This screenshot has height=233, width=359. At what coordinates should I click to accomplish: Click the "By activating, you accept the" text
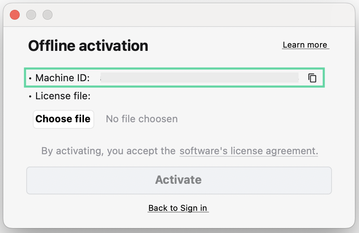coord(108,151)
